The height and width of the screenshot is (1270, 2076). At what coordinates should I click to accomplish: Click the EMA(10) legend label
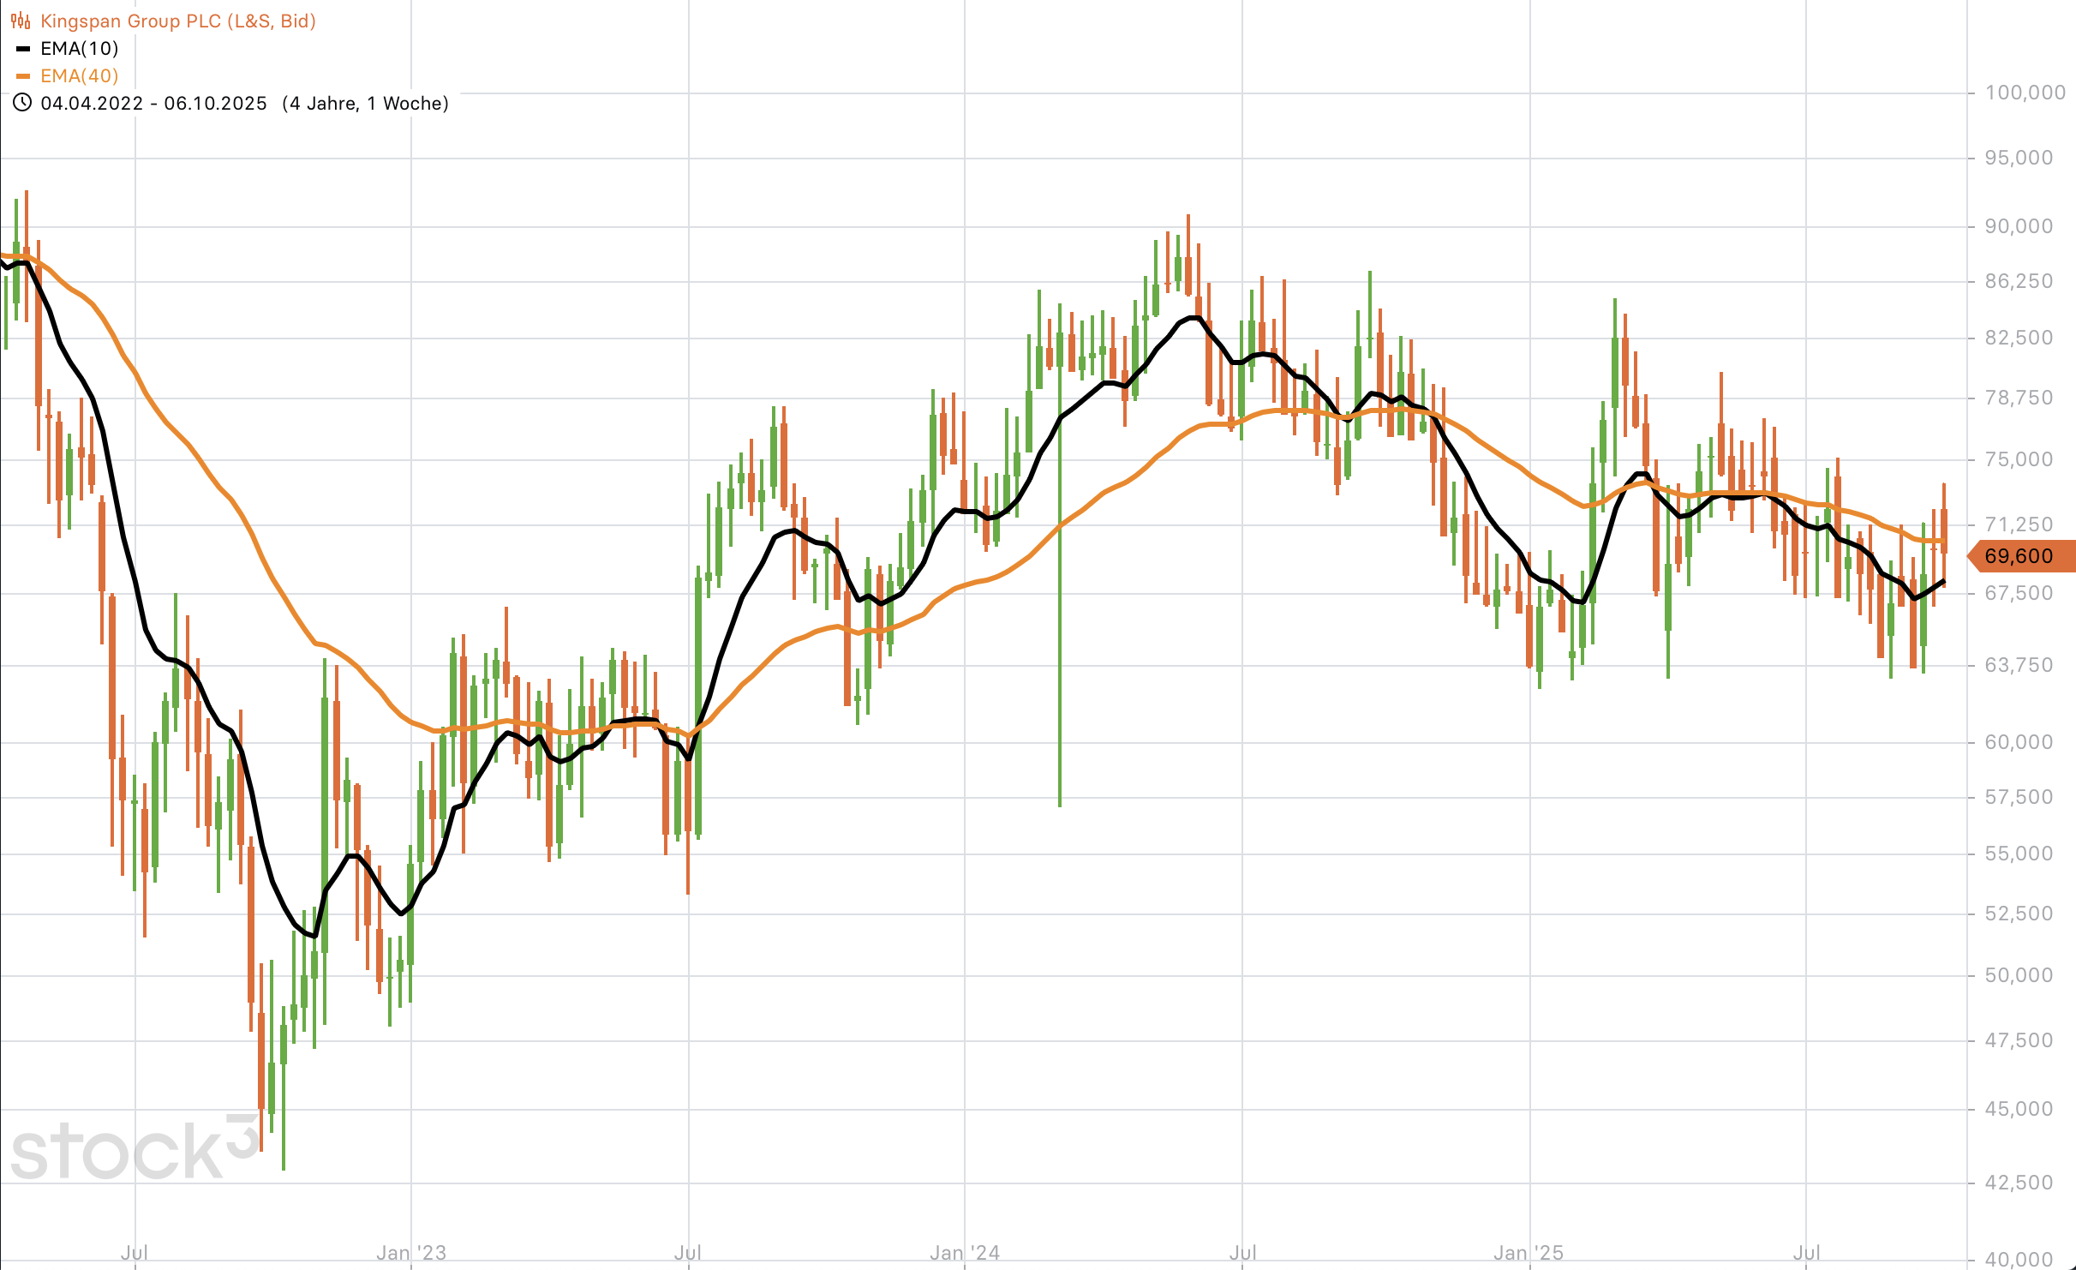click(x=80, y=49)
